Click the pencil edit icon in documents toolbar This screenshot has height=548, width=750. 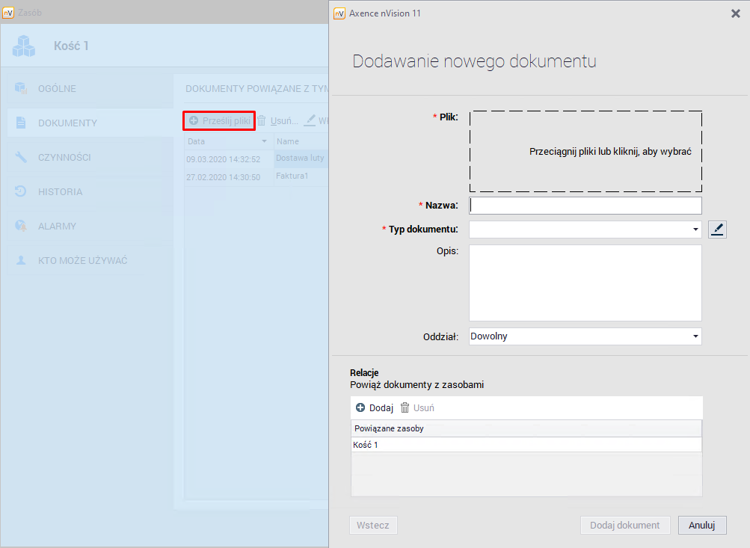[310, 120]
